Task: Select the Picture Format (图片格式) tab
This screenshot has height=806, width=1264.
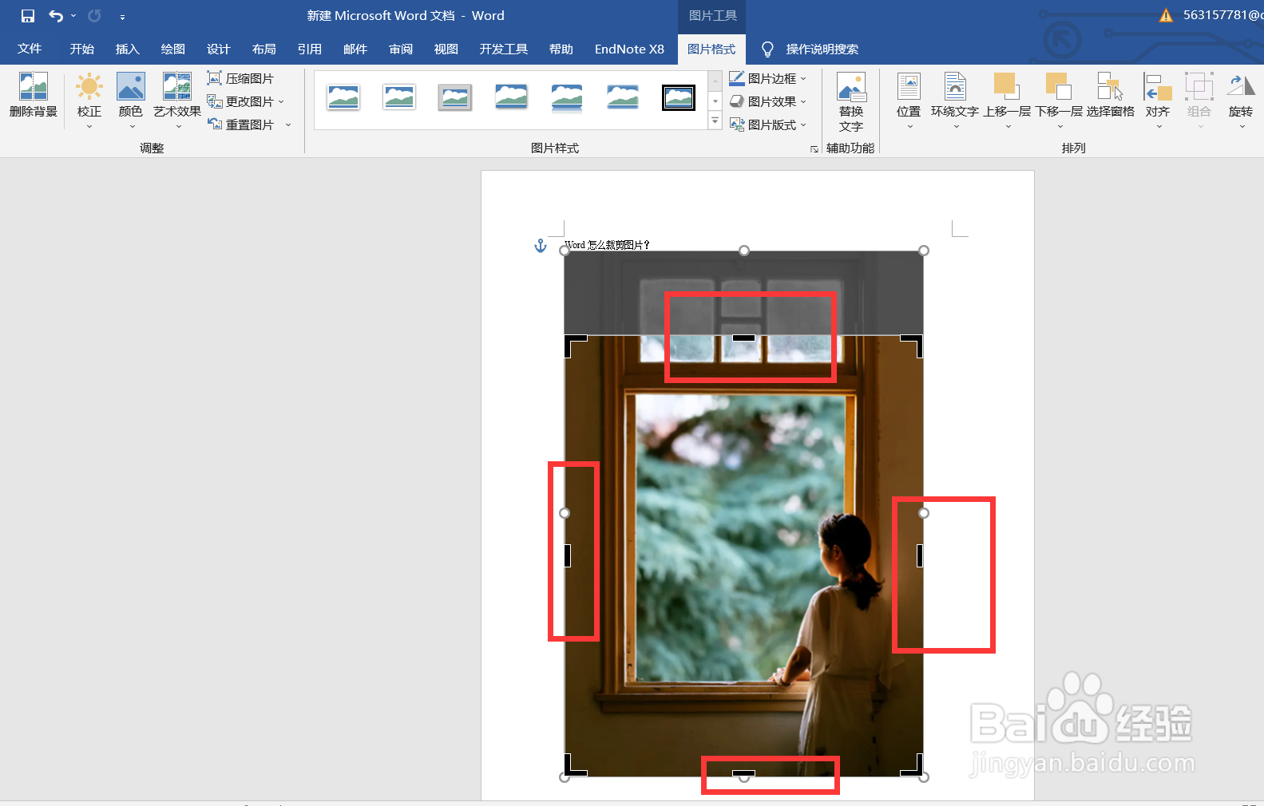Action: pyautogui.click(x=711, y=49)
